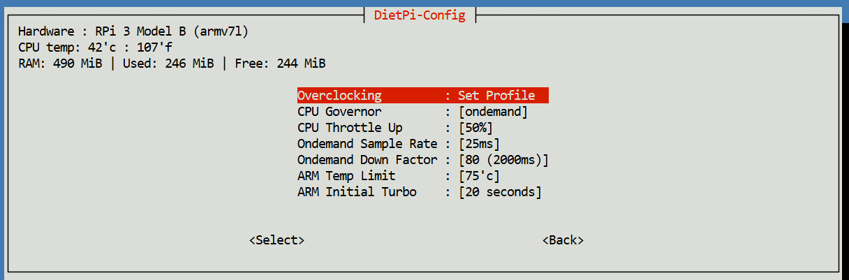849x280 pixels.
Task: Click the [50%] throttle value
Action: [x=475, y=128]
